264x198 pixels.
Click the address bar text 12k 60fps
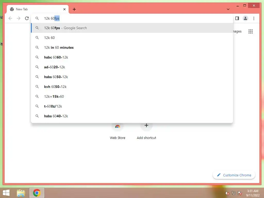(x=52, y=18)
